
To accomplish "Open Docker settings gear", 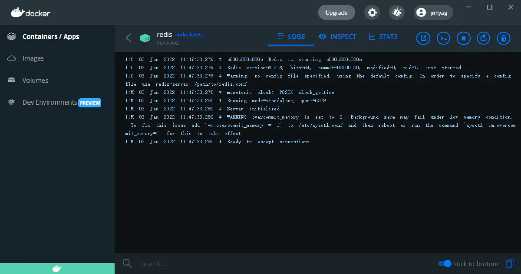I will pyautogui.click(x=372, y=13).
